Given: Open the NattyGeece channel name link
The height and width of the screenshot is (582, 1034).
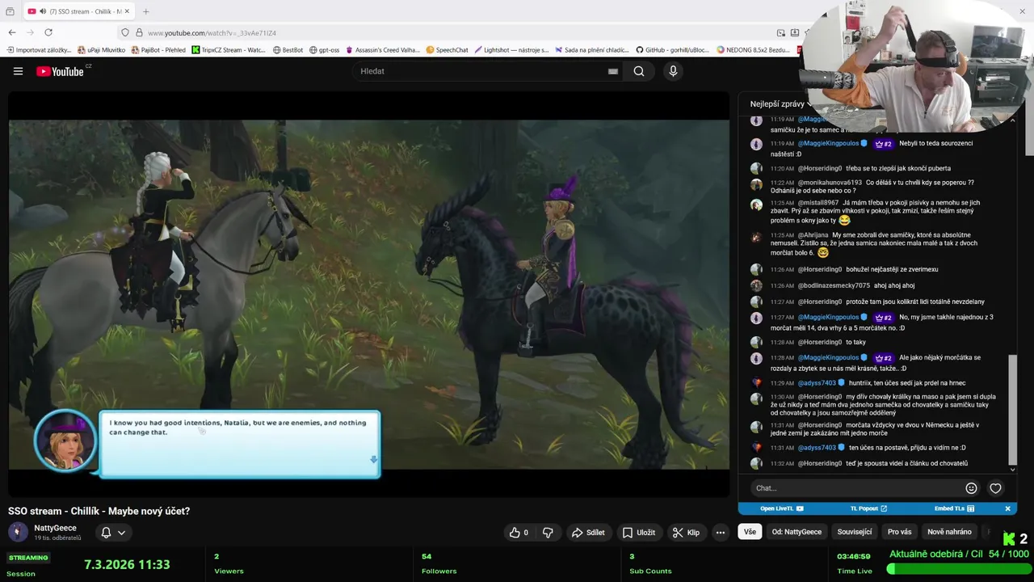Looking at the screenshot, I should point(55,528).
